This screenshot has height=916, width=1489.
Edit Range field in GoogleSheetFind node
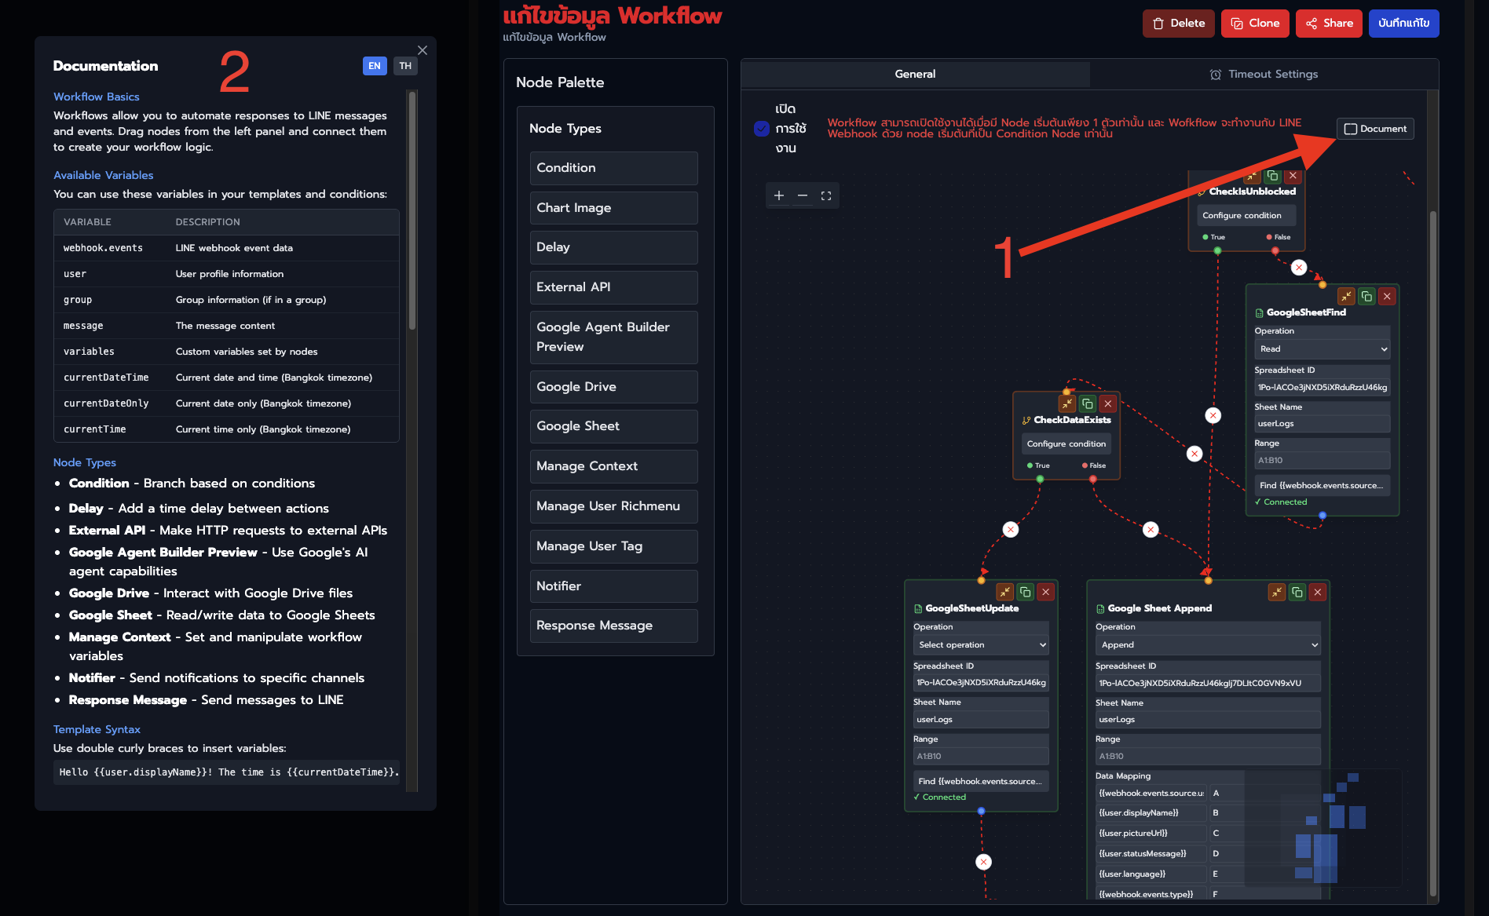coord(1322,461)
